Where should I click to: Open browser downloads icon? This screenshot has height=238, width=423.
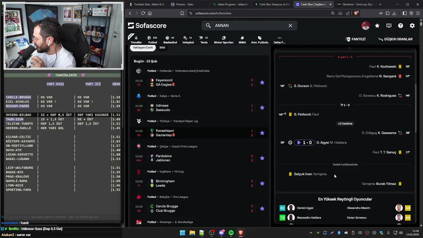(x=394, y=13)
